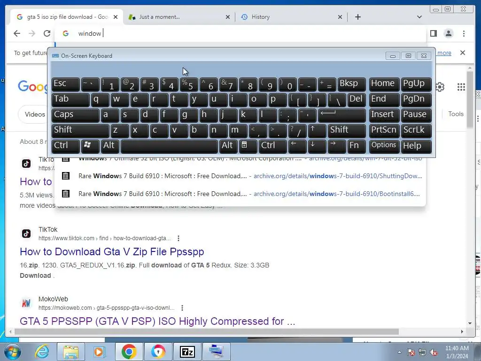The width and height of the screenshot is (481, 361).
Task: Open options dots for TikTok result
Action: pyautogui.click(x=178, y=238)
